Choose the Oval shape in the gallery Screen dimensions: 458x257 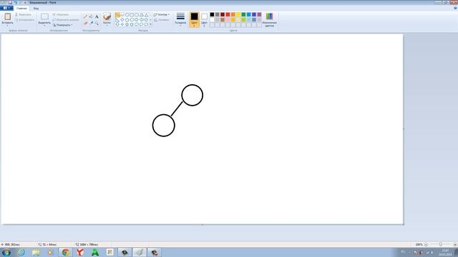pos(127,15)
